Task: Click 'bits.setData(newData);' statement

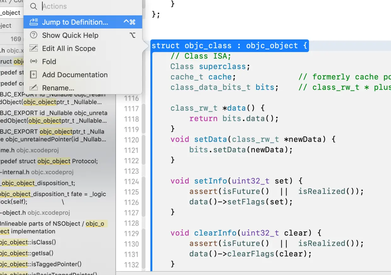Action: click(x=241, y=150)
